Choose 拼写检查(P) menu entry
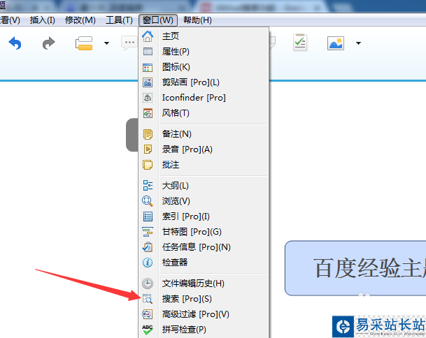The image size is (426, 338). (x=204, y=330)
